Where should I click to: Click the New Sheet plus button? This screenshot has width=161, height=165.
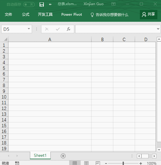[x=63, y=156]
